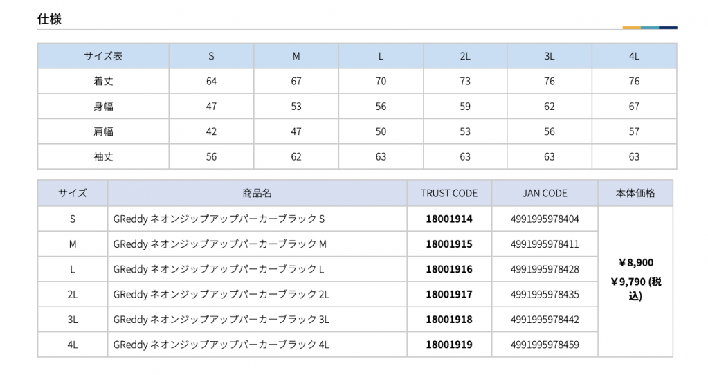Click the 着丈 value 73 for size 2L

point(465,81)
